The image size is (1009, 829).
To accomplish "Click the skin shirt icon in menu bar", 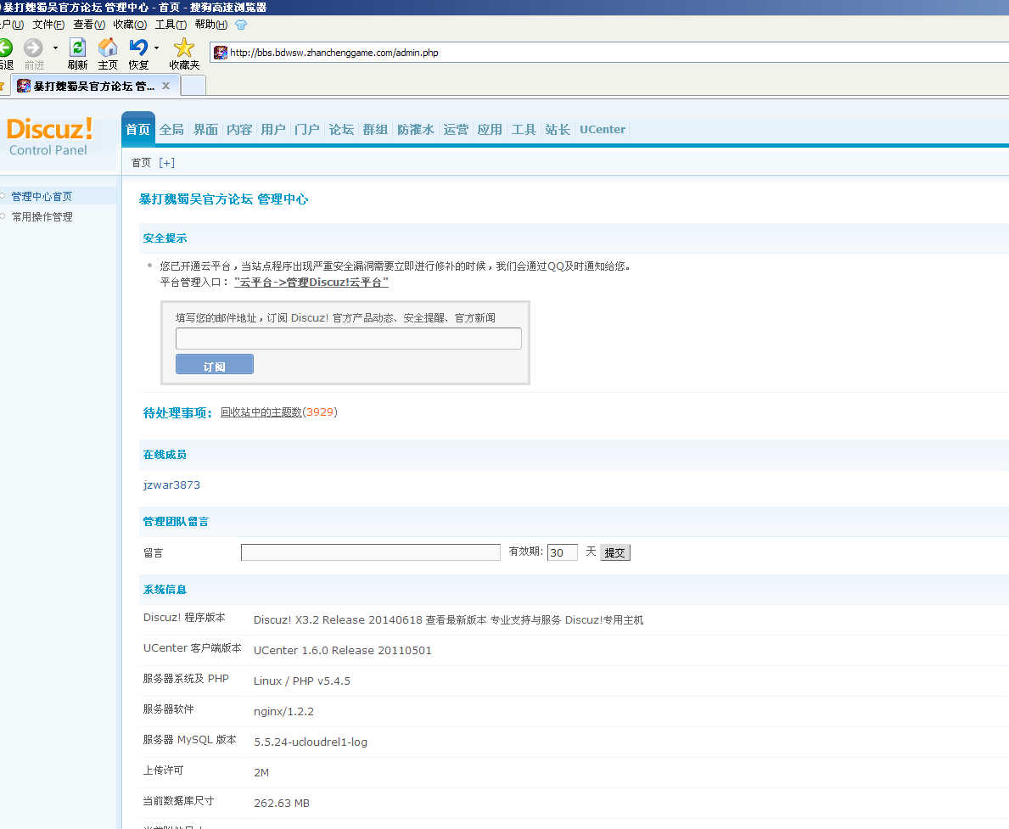I will click(241, 25).
